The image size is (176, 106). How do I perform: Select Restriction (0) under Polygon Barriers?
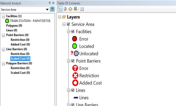20,68
